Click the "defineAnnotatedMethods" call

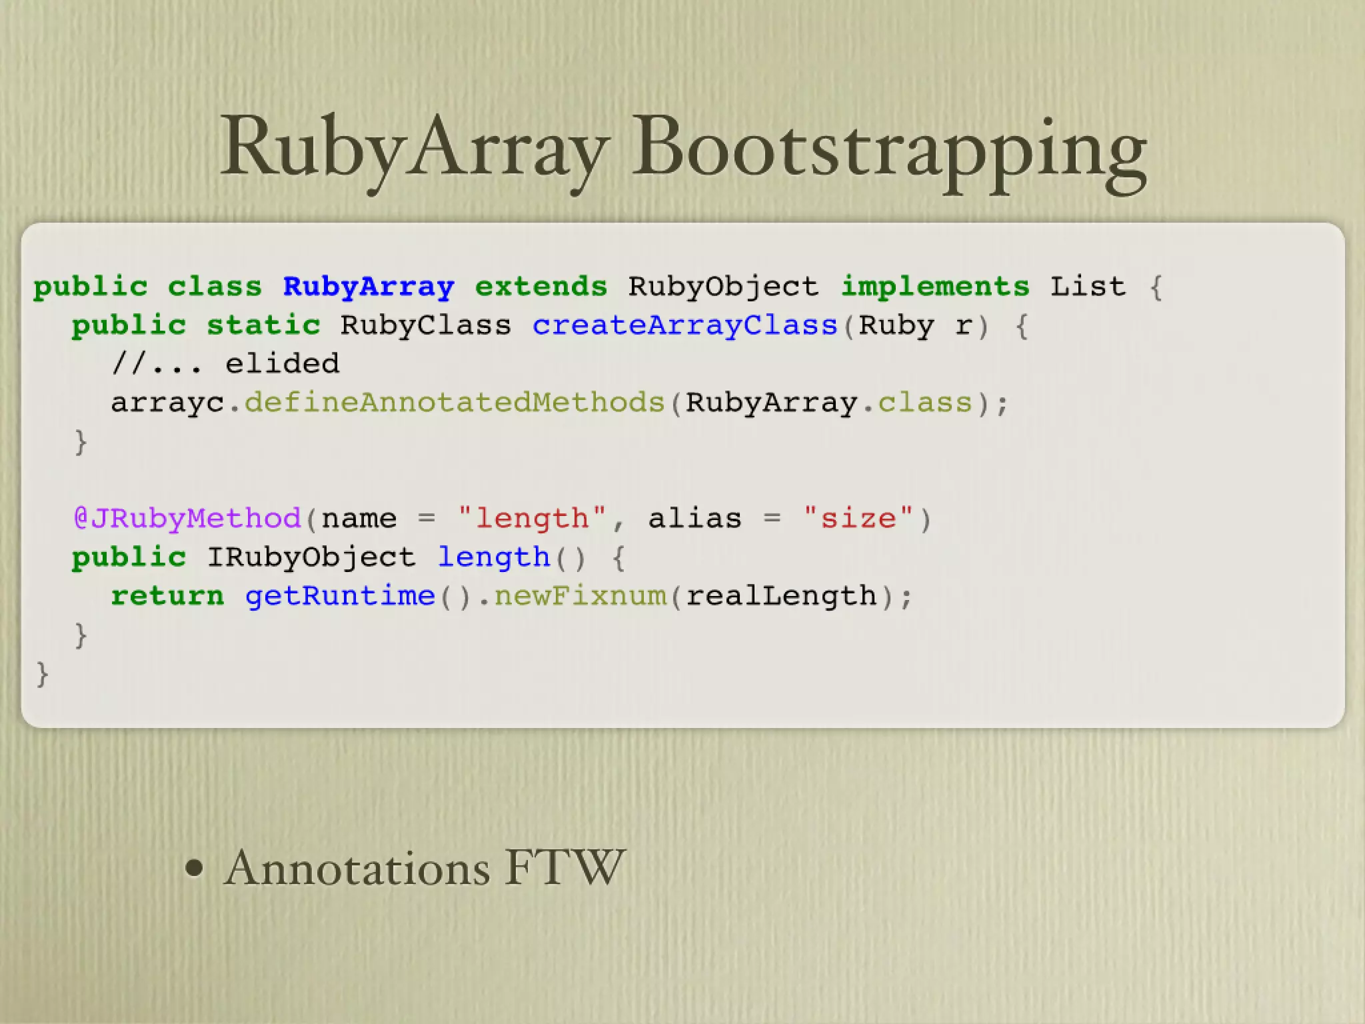(455, 403)
